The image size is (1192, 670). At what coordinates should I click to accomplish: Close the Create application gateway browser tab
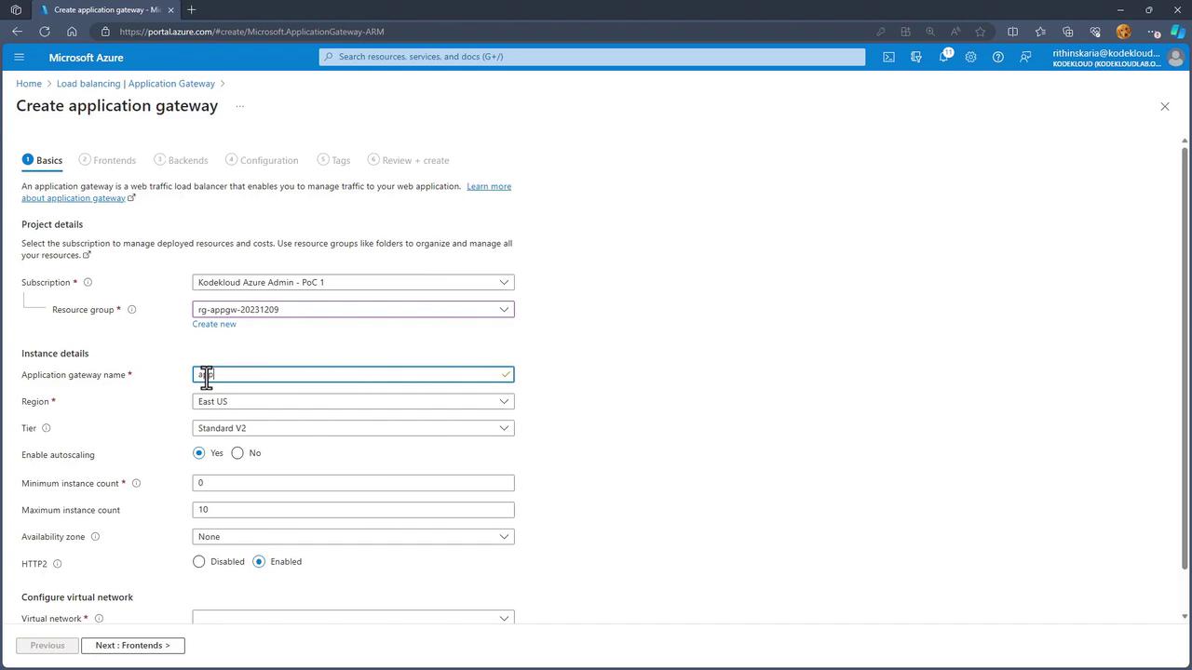pyautogui.click(x=170, y=10)
